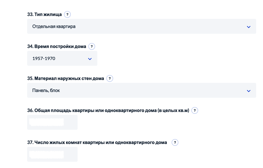Click chevron arrow in Тип жилища dropdown
This screenshot has width=263, height=168.
point(248,27)
